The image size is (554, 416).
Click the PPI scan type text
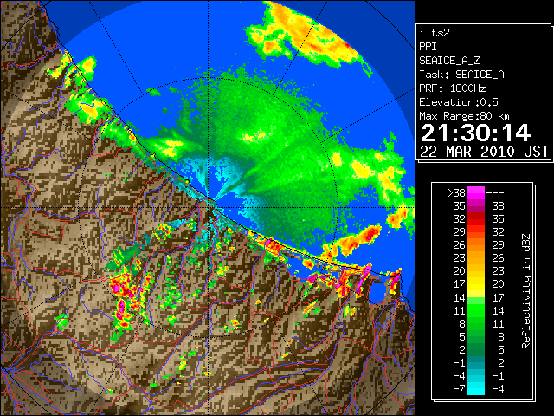(428, 47)
